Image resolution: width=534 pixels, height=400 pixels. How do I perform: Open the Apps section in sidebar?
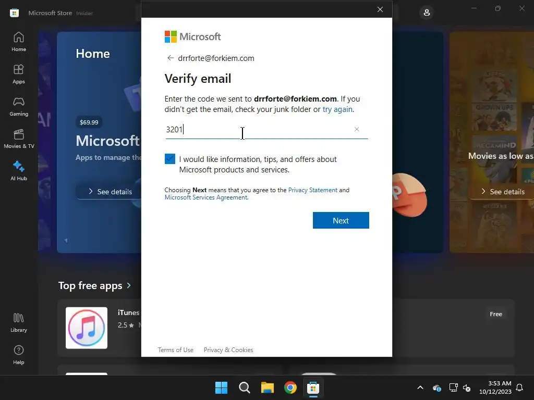[x=19, y=74]
